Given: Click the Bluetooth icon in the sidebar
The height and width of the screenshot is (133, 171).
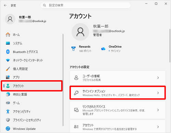Looking at the screenshot, I should coord(8,52).
